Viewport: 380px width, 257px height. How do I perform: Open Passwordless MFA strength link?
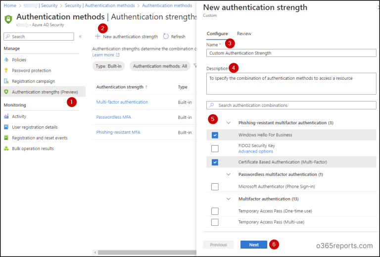coord(113,117)
